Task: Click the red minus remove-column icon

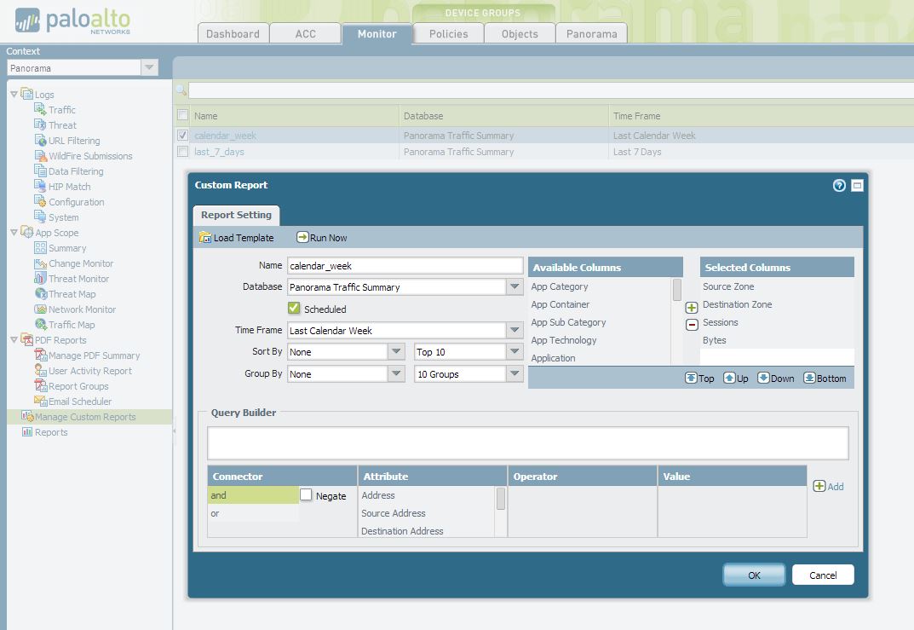Action: click(x=692, y=324)
